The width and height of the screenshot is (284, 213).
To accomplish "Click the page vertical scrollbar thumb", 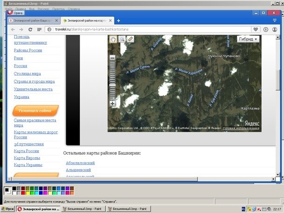I will point(277,80).
